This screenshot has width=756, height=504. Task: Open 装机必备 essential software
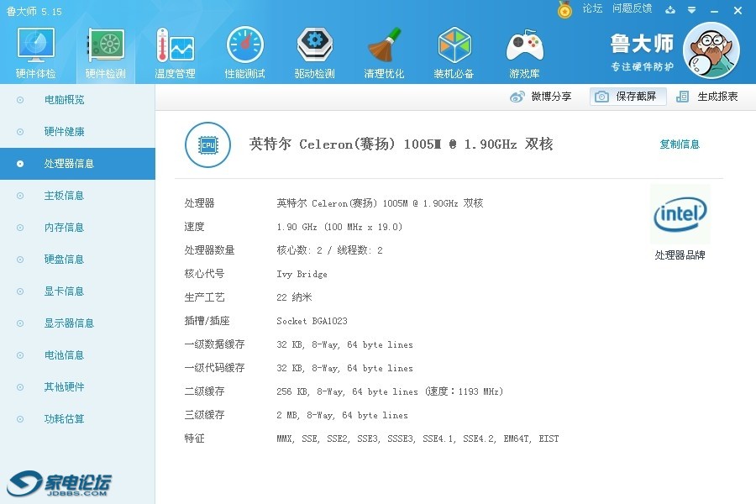(x=454, y=53)
